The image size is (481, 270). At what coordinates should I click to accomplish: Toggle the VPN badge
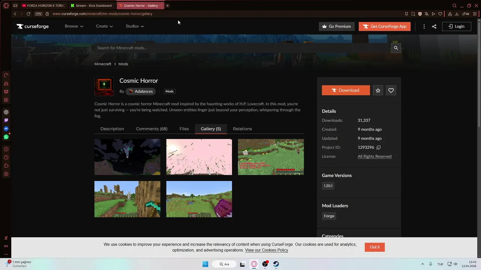[x=38, y=14]
